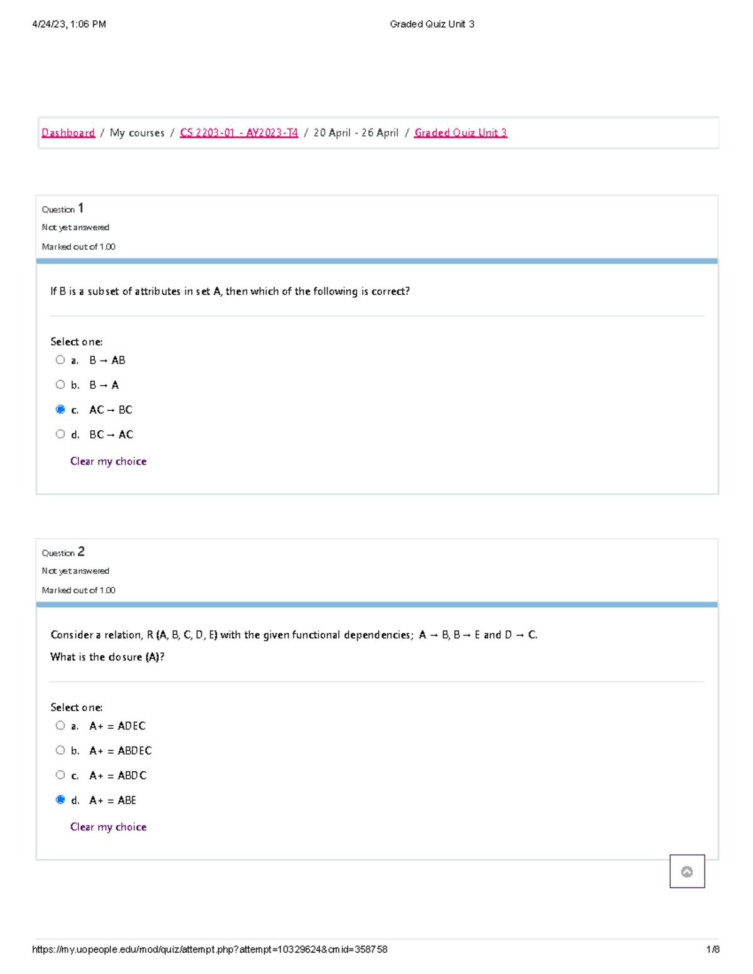The height and width of the screenshot is (974, 753).
Task: Open the CS 2203-01 - AY2023-T4 course link
Action: tap(239, 132)
